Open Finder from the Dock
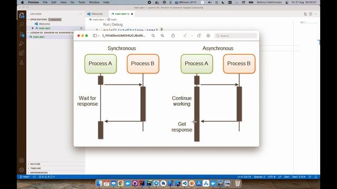337x189 pixels. click(100, 183)
